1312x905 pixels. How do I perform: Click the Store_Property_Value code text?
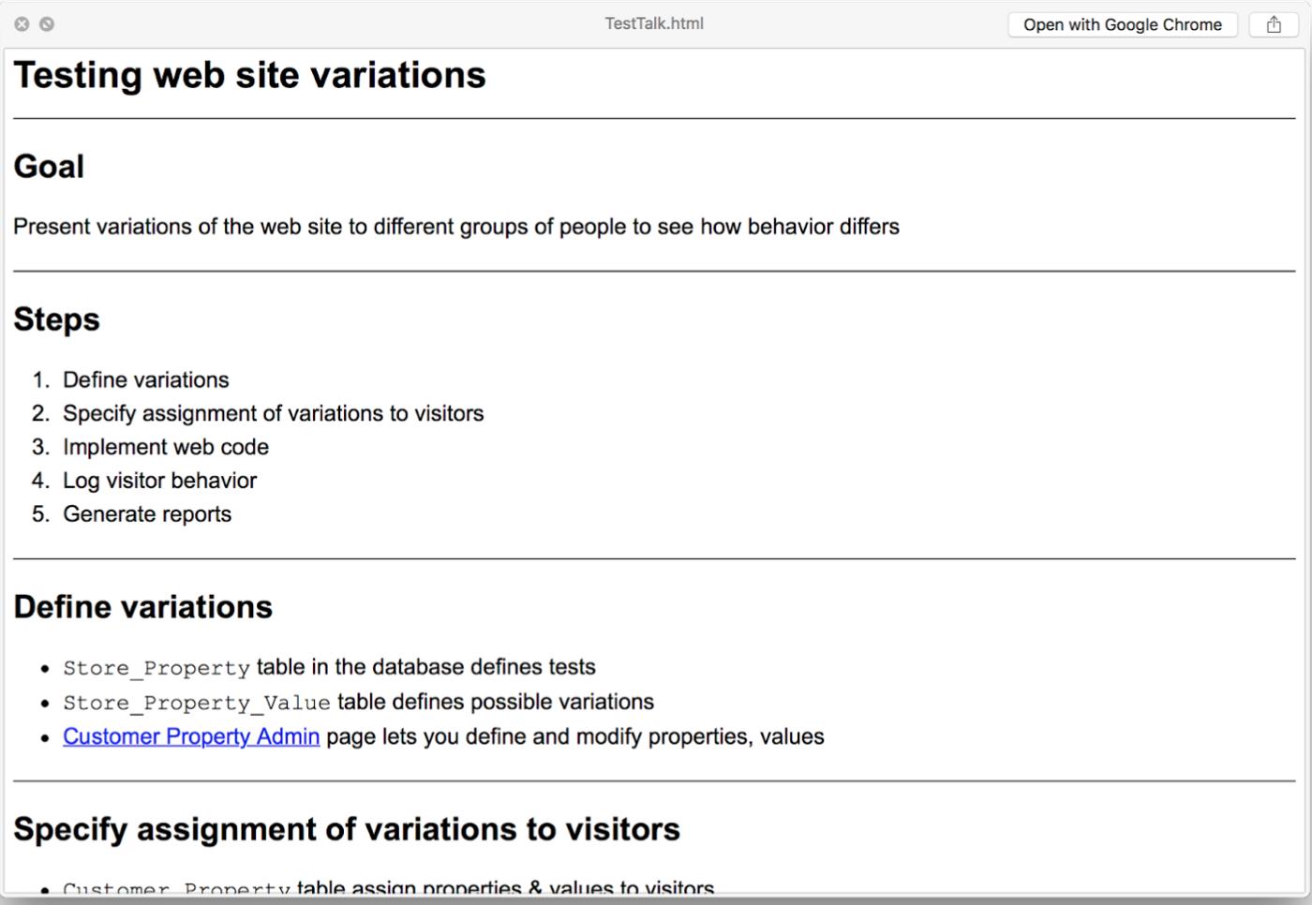click(197, 703)
